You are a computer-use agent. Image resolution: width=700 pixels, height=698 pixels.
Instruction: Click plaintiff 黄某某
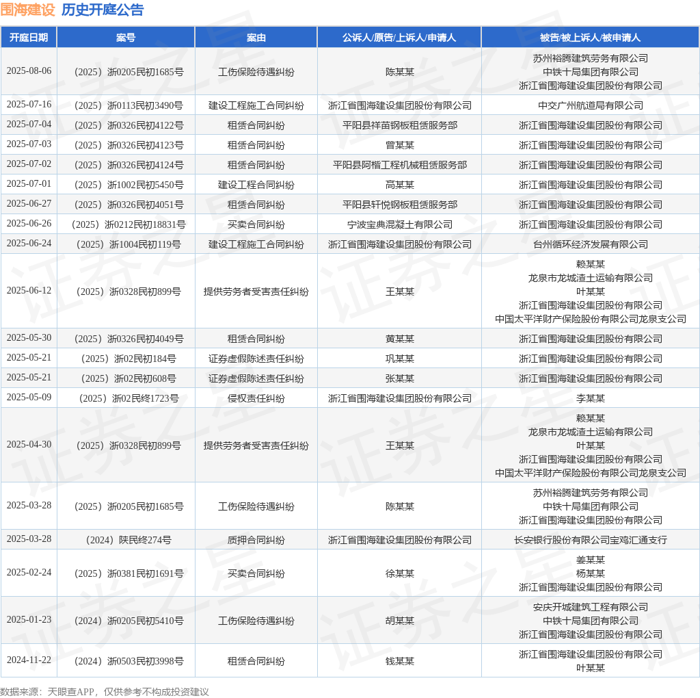(399, 339)
